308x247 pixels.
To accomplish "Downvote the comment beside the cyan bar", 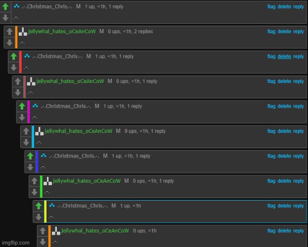I will point(26,142).
